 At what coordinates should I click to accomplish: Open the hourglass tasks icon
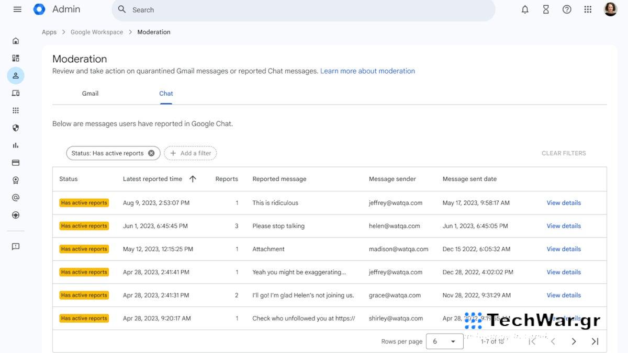coord(546,9)
